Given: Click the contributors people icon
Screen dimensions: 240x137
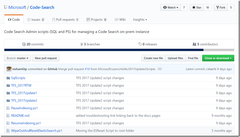Looking at the screenshot, I should click(x=194, y=44).
